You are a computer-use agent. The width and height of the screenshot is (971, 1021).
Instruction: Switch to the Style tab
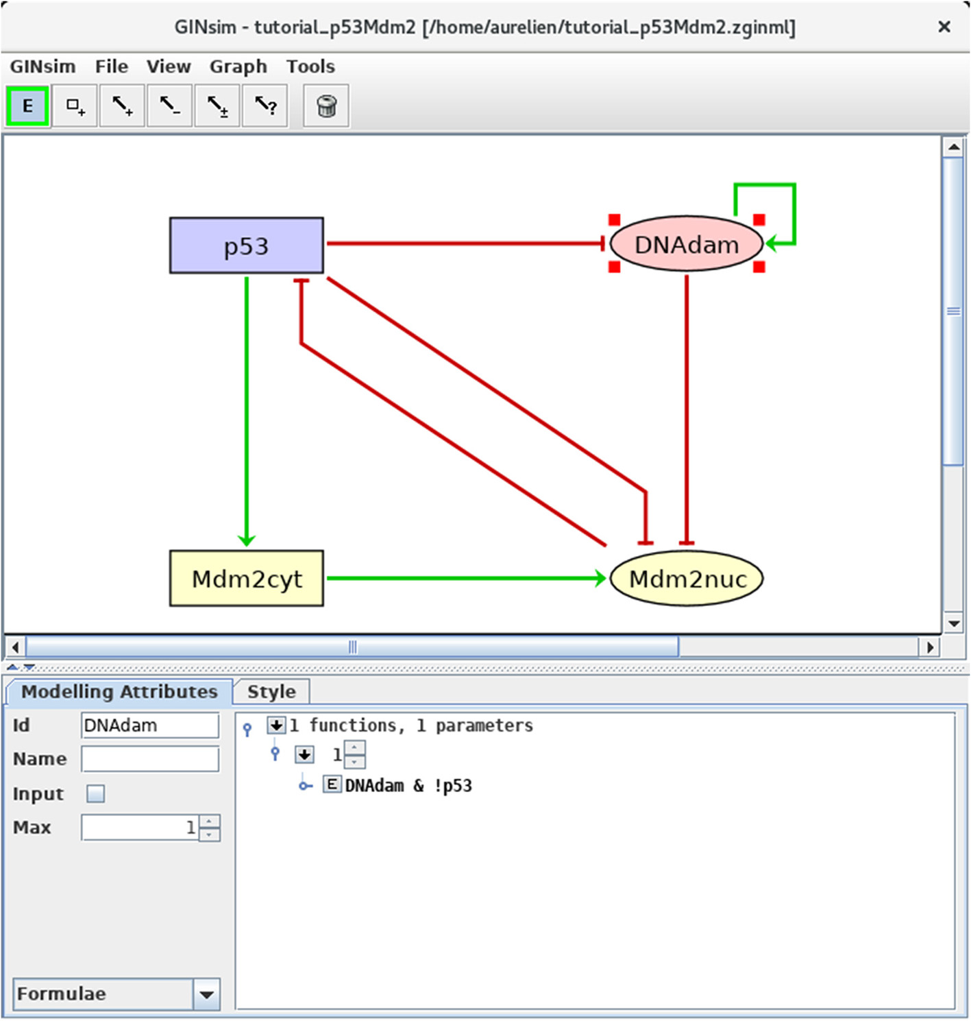pos(271,691)
